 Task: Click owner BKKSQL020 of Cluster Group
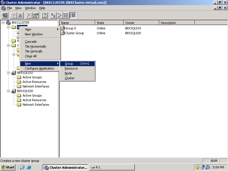pos(133,33)
